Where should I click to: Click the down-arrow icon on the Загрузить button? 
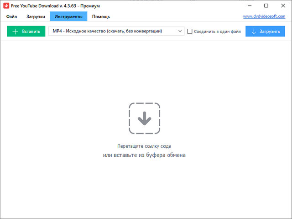pos(254,32)
